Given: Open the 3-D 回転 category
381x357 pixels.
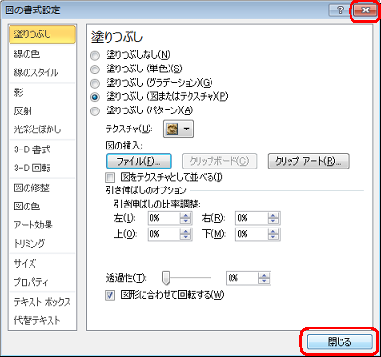Looking at the screenshot, I should (x=42, y=168).
